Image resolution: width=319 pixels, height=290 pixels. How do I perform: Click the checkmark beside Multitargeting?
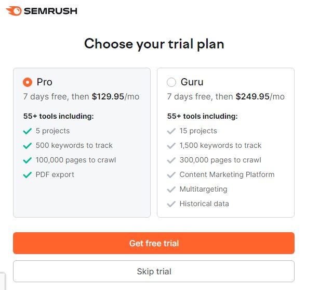click(x=171, y=190)
